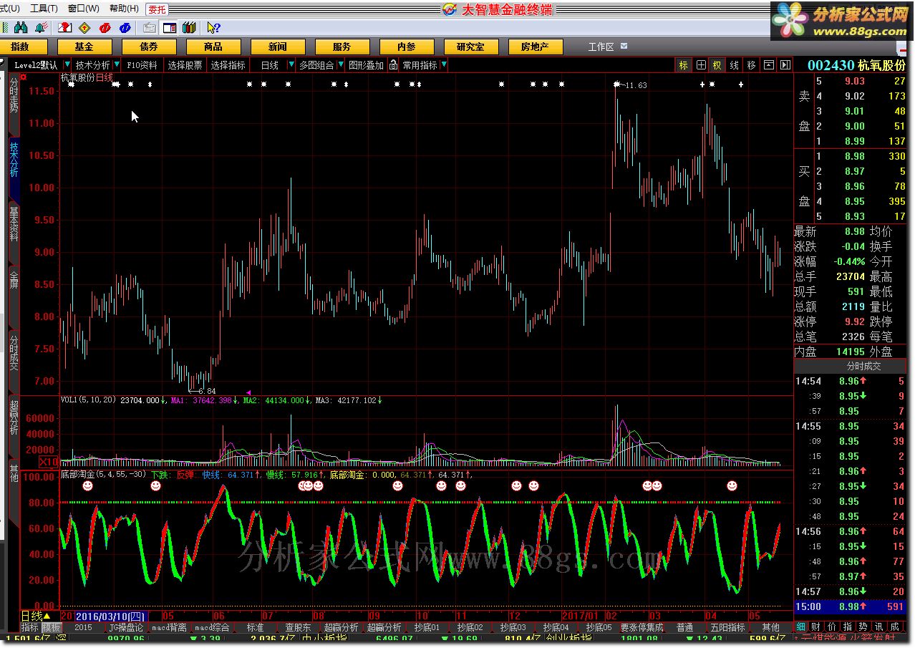Click the red disc toolbar icon
This screenshot has width=915, height=648.
pos(105,28)
